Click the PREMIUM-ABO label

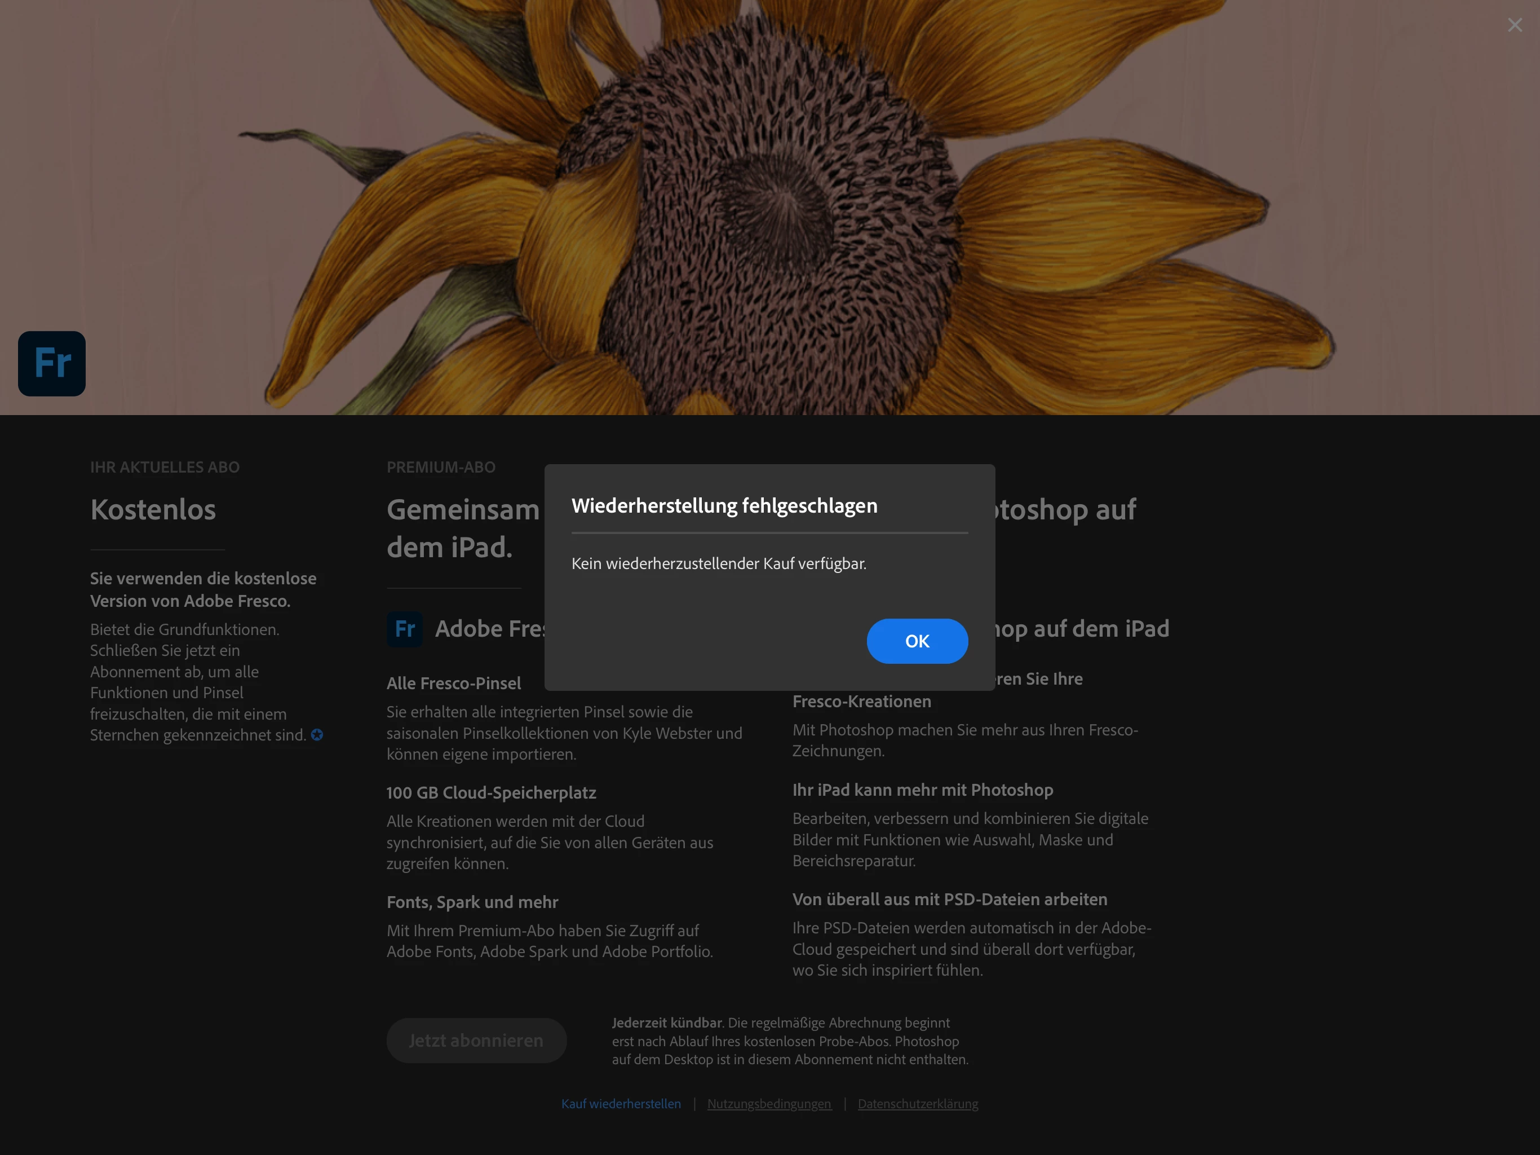pos(441,468)
